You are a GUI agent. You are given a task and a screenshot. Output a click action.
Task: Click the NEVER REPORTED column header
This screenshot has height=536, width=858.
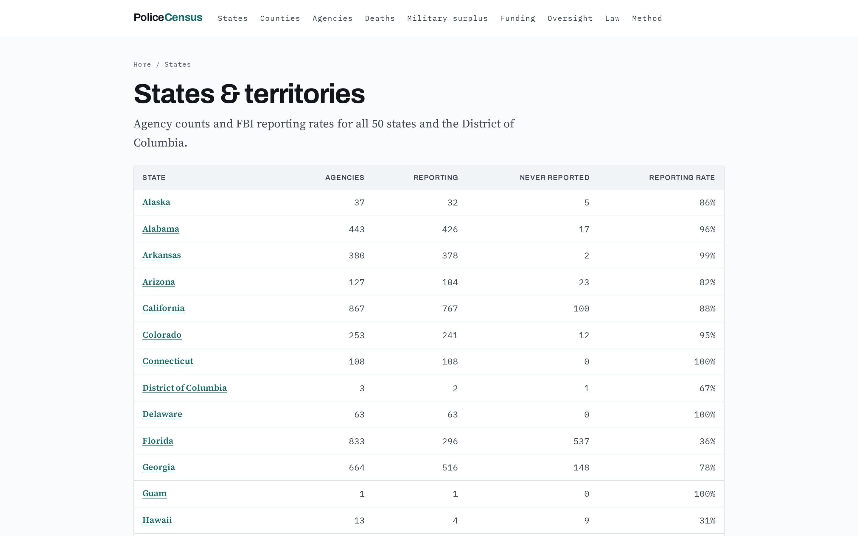[x=554, y=177]
